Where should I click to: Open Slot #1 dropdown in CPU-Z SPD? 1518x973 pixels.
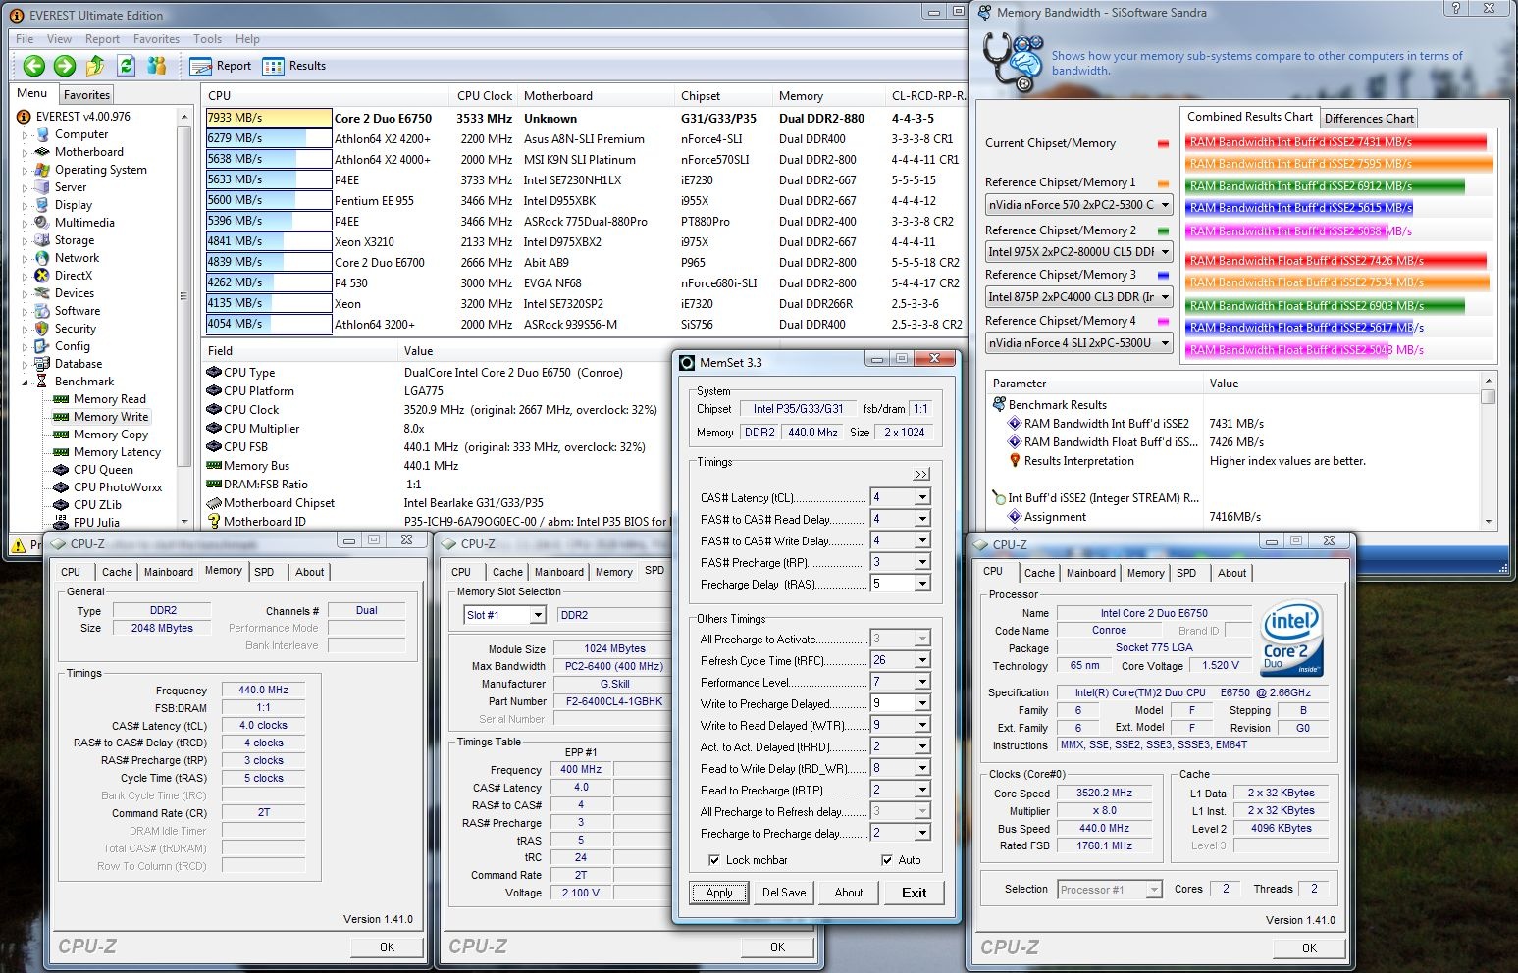tap(537, 615)
